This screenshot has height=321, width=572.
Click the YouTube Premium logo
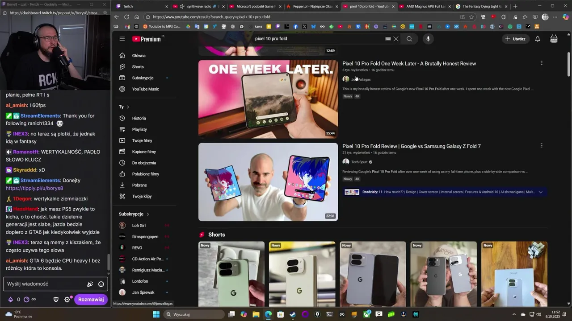click(x=147, y=39)
